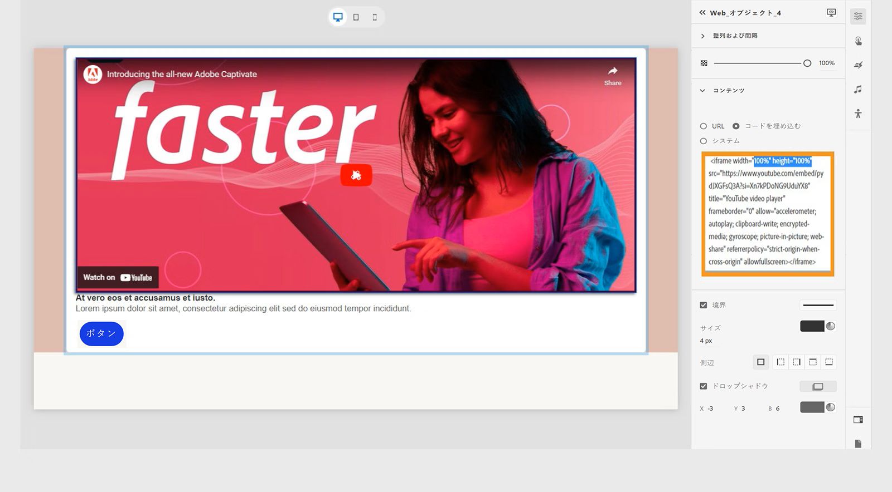Open the page document icon at bottom right
Image resolution: width=892 pixels, height=492 pixels.
(858, 444)
